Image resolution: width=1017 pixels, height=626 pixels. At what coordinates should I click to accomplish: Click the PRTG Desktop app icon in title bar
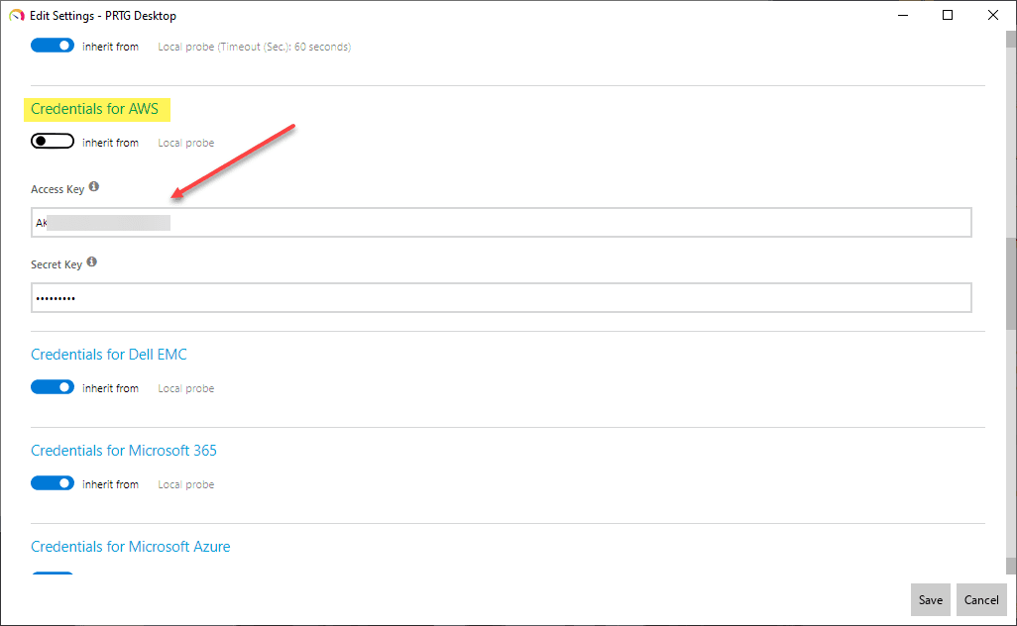16,15
